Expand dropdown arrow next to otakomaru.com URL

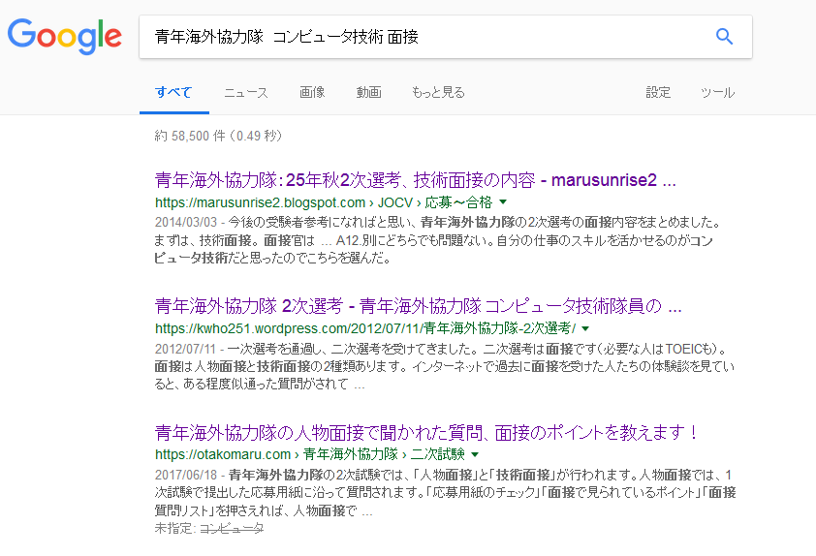(475, 454)
